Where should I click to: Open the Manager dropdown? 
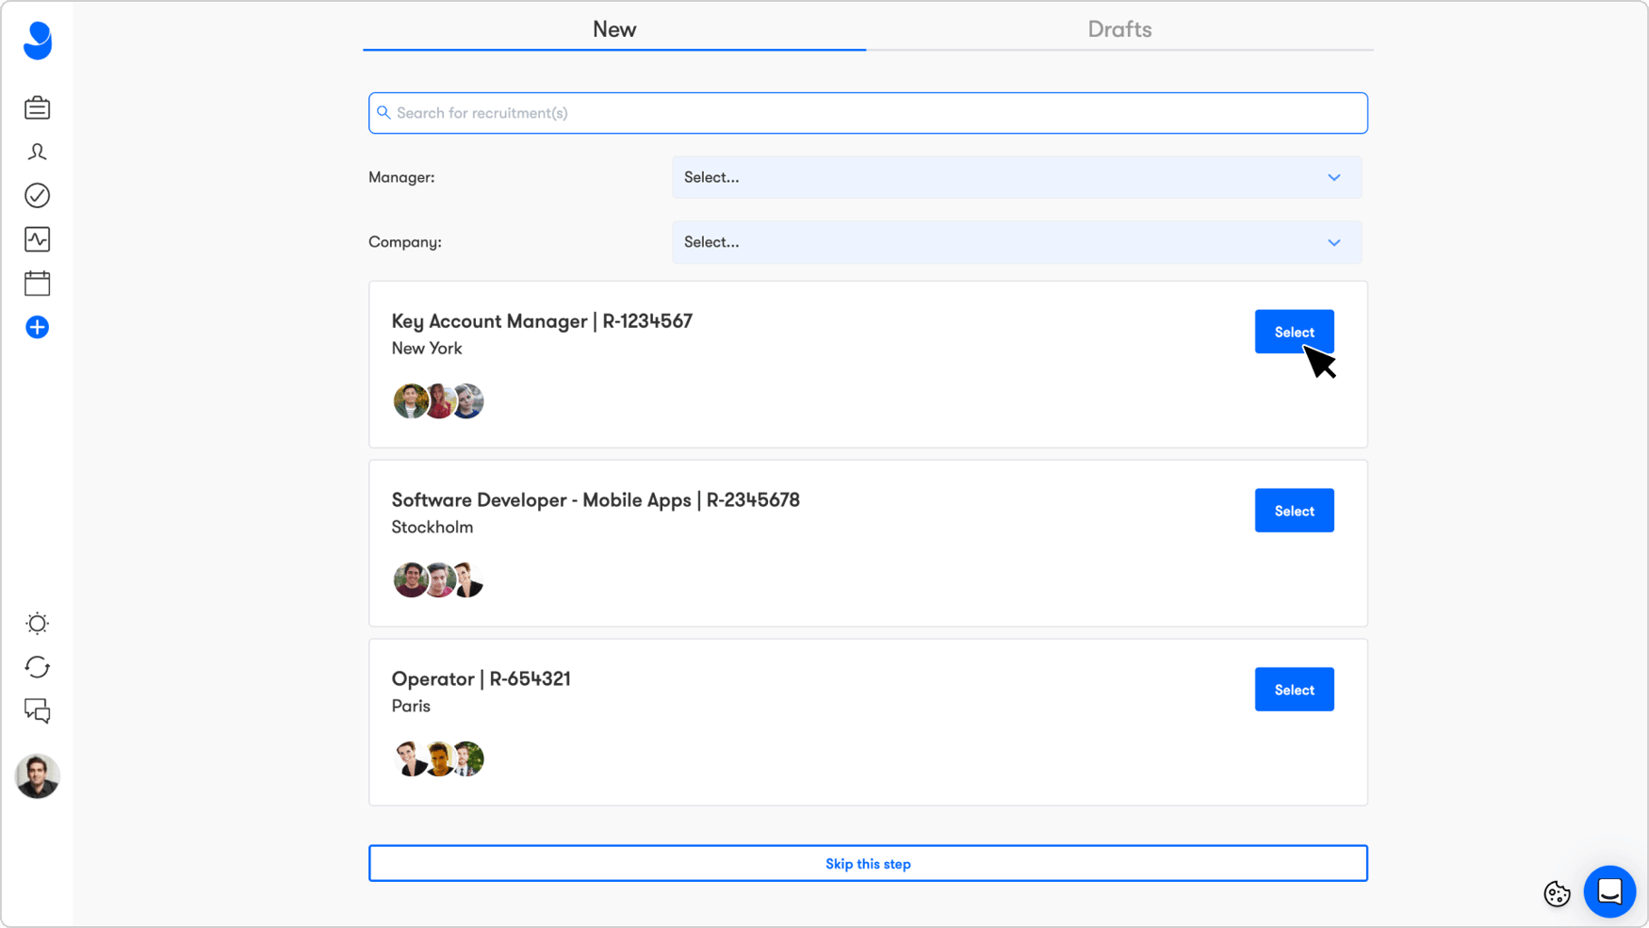pos(1016,177)
